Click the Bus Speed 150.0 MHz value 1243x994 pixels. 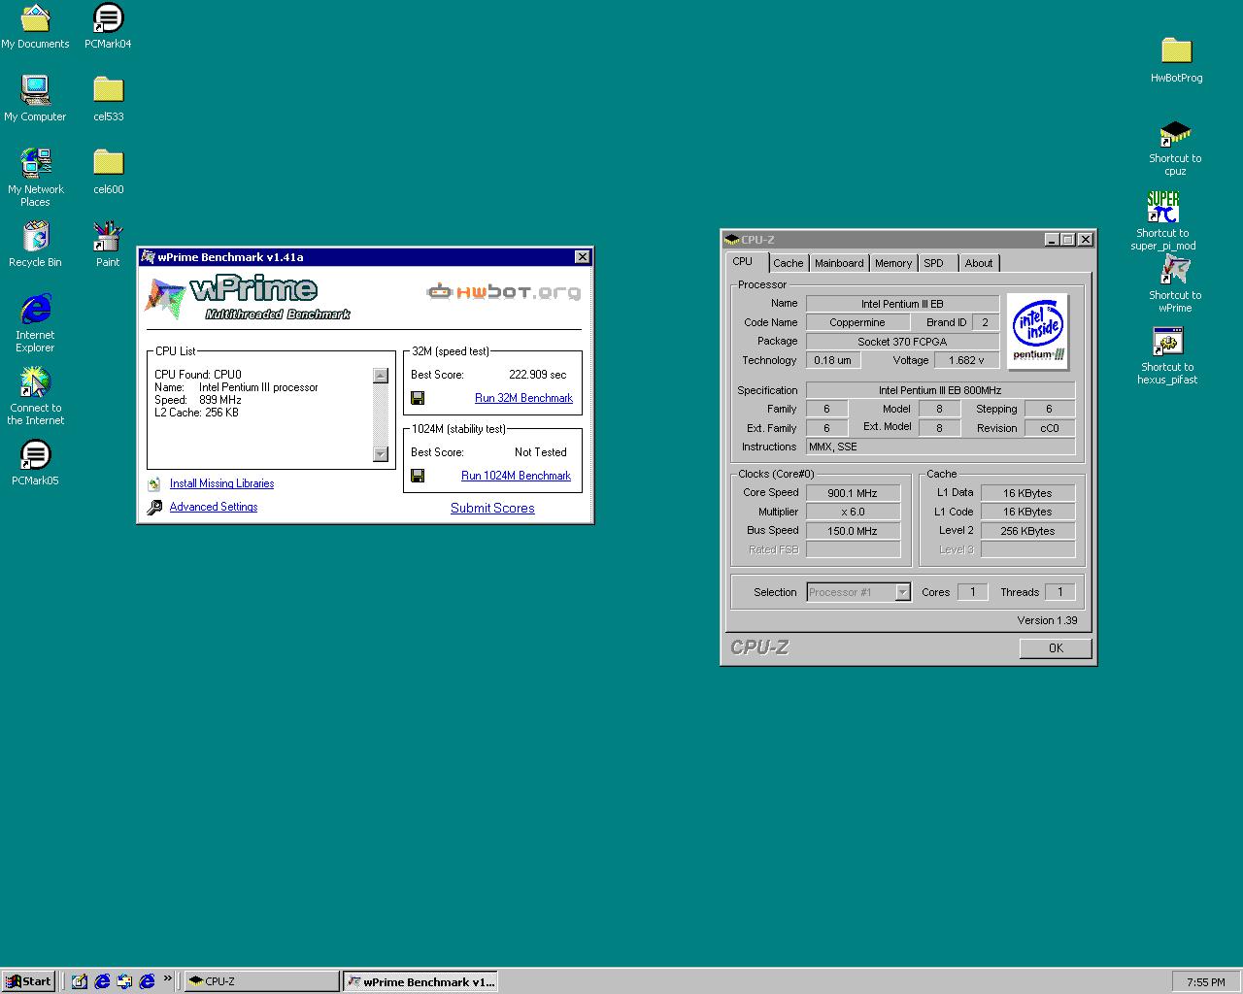coord(853,531)
